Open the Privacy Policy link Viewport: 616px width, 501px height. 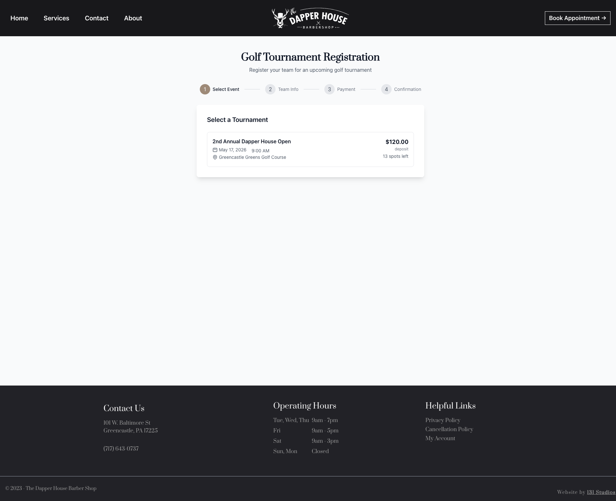(443, 420)
